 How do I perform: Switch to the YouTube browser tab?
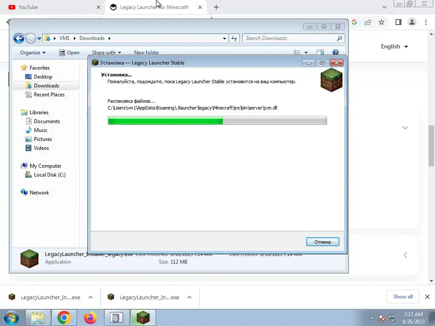pos(52,7)
